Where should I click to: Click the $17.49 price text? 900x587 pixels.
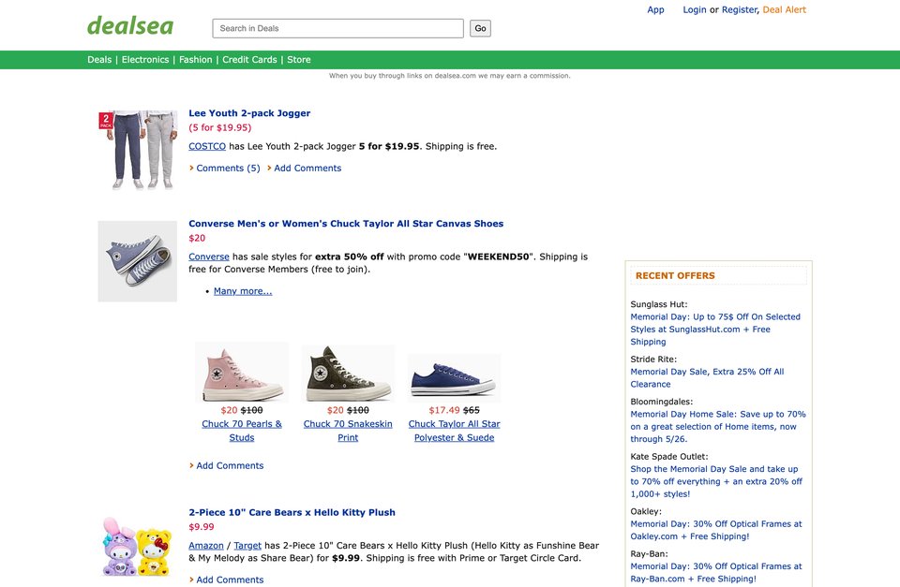pyautogui.click(x=444, y=410)
